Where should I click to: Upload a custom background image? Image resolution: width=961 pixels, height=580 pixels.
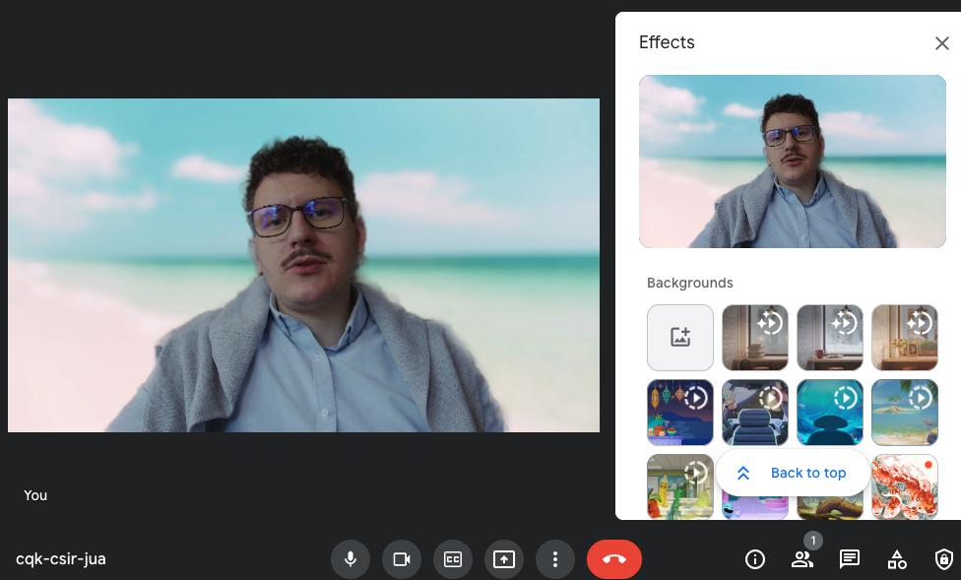680,338
